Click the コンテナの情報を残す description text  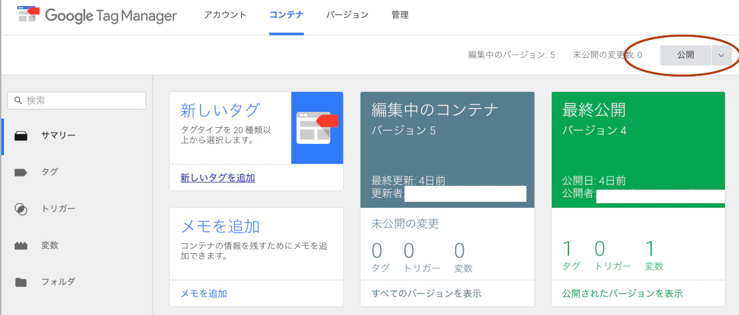pos(255,252)
